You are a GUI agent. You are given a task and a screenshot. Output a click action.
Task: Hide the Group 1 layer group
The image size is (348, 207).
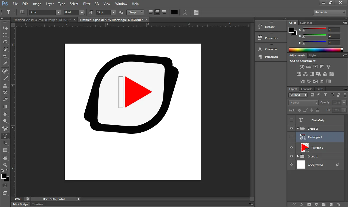[x=291, y=156]
